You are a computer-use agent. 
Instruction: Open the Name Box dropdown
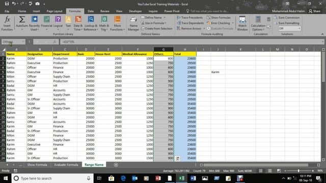pos(23,42)
